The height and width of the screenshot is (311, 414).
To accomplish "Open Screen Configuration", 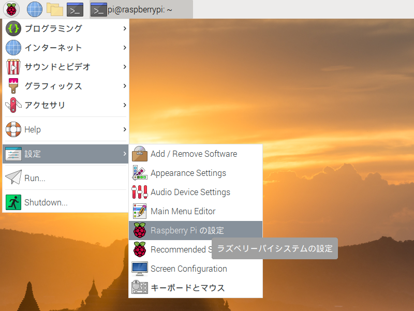I will (x=196, y=269).
